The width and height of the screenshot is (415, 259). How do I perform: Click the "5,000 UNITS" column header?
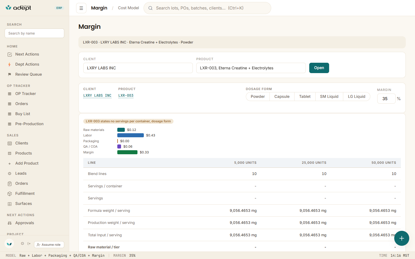[x=245, y=163]
